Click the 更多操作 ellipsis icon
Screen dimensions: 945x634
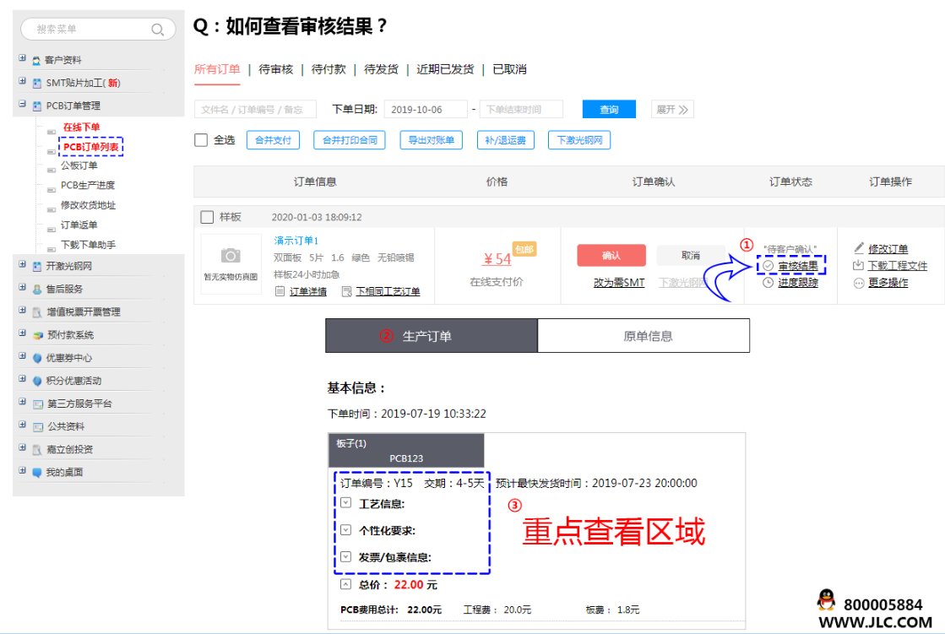click(x=859, y=283)
